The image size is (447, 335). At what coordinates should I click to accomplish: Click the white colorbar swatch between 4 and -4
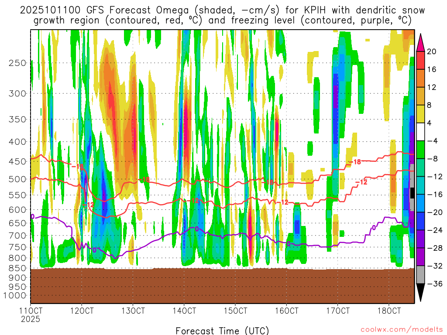point(420,132)
